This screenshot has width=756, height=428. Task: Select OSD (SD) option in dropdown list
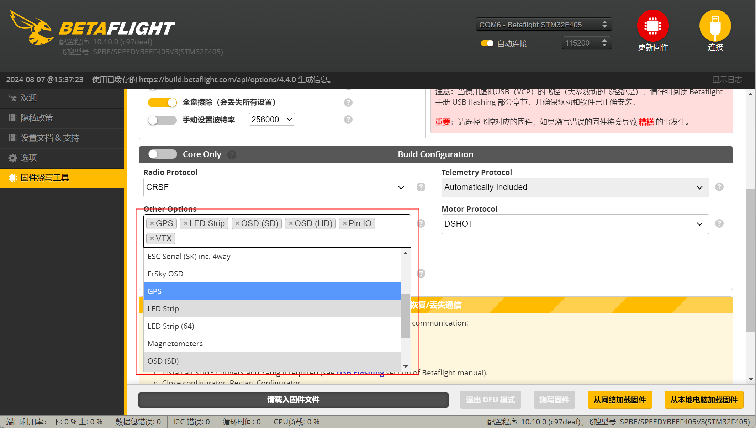click(272, 361)
